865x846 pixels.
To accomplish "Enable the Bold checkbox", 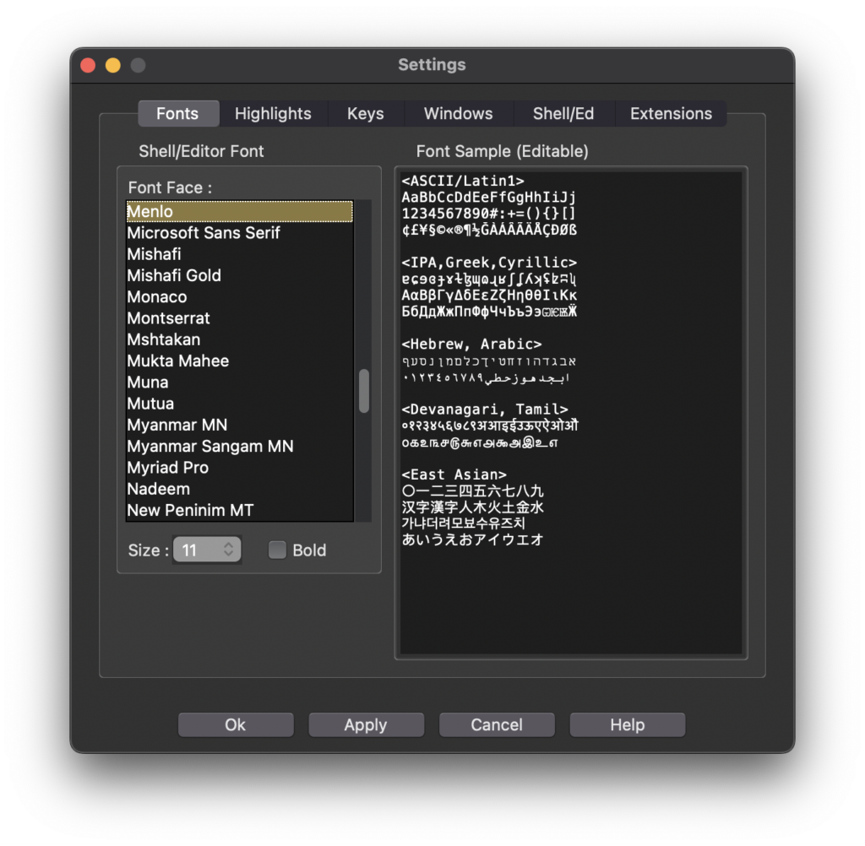I will [x=276, y=550].
